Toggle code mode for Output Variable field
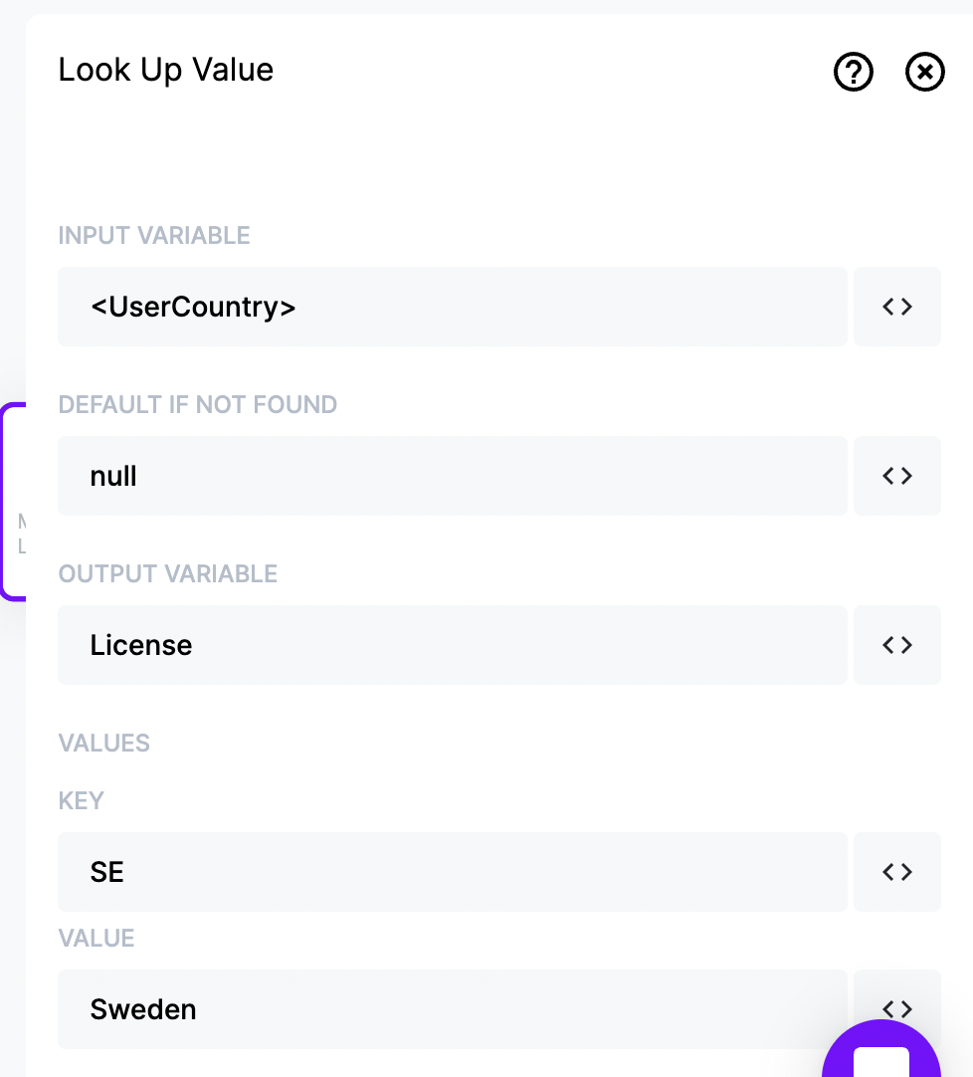Viewport: 973px width, 1077px height. point(896,645)
